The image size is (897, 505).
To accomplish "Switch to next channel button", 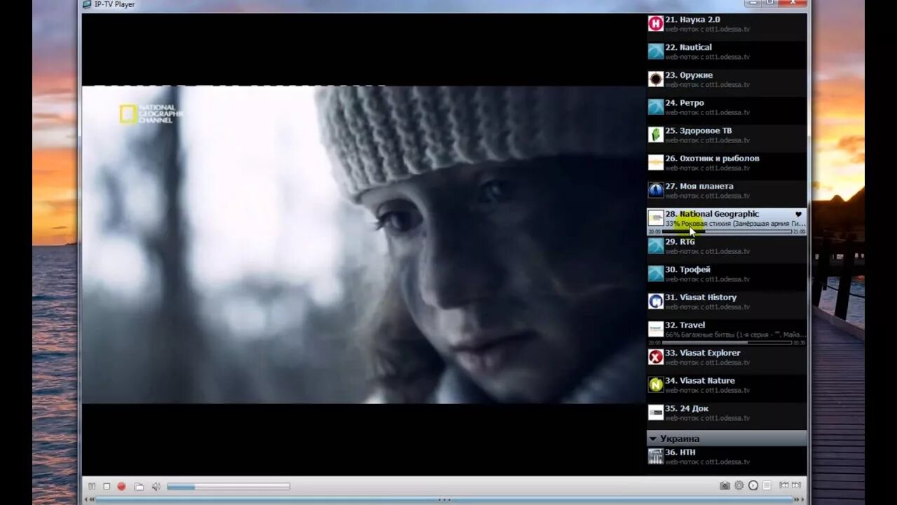I will pyautogui.click(x=796, y=485).
